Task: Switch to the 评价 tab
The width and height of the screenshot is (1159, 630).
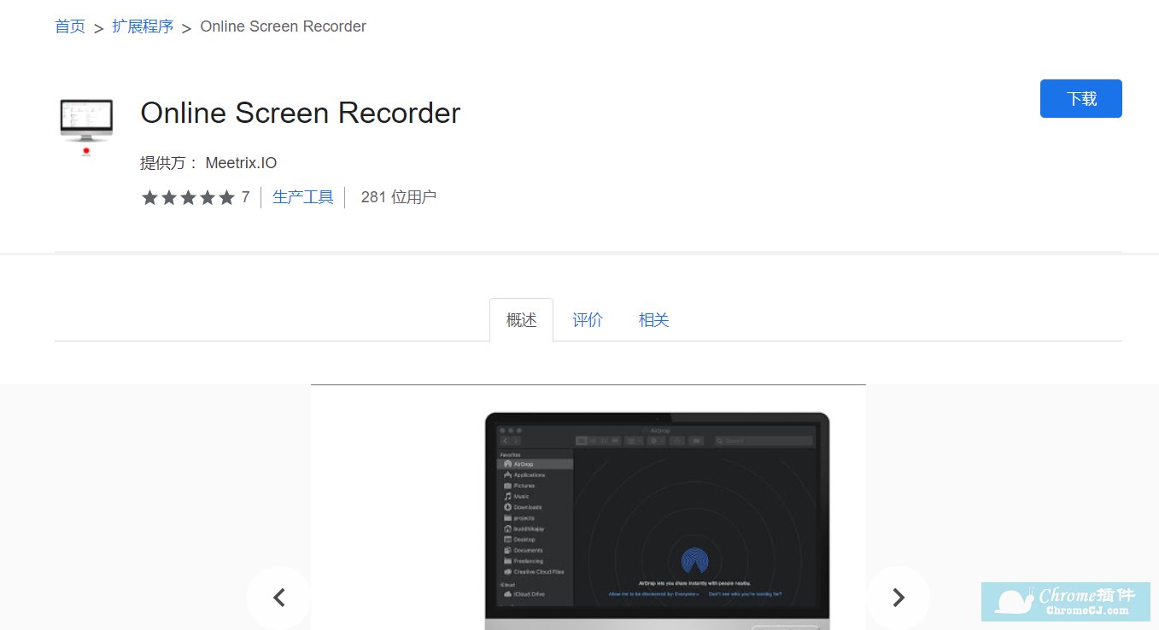Action: coord(588,320)
